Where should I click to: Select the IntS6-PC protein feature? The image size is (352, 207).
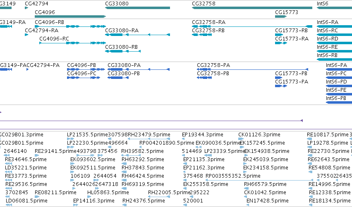(339, 78)
